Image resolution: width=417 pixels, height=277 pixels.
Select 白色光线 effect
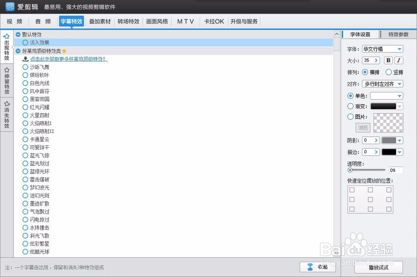coord(25,83)
